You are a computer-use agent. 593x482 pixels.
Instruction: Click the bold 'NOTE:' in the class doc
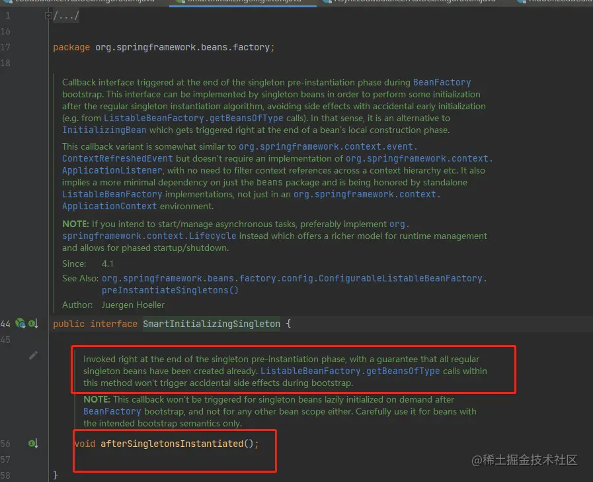pos(75,224)
